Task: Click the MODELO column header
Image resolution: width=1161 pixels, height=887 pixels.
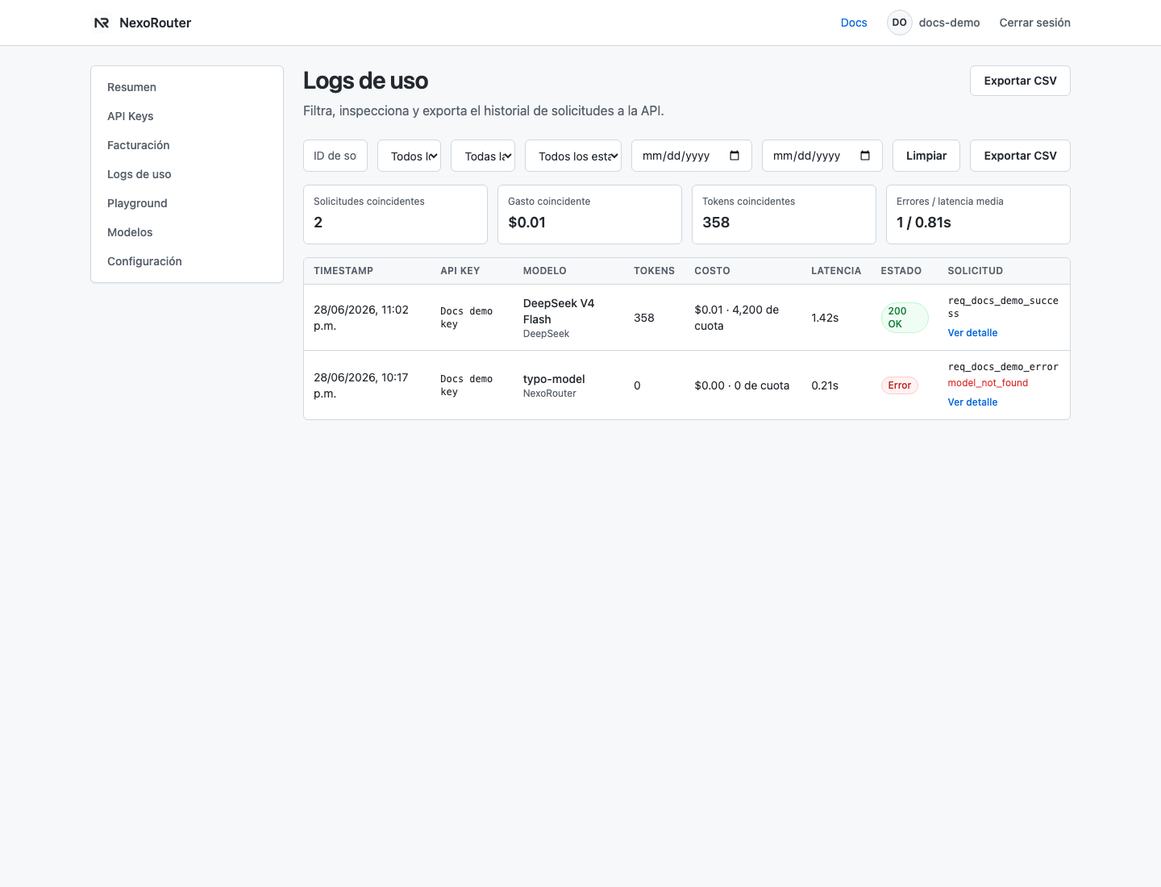Action: click(545, 271)
